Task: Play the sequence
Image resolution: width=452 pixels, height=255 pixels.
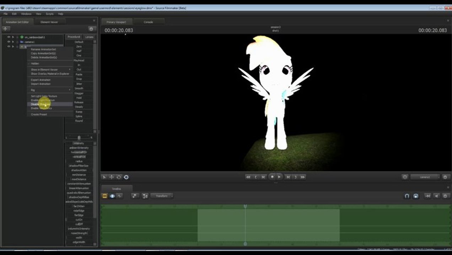Action: [279, 177]
